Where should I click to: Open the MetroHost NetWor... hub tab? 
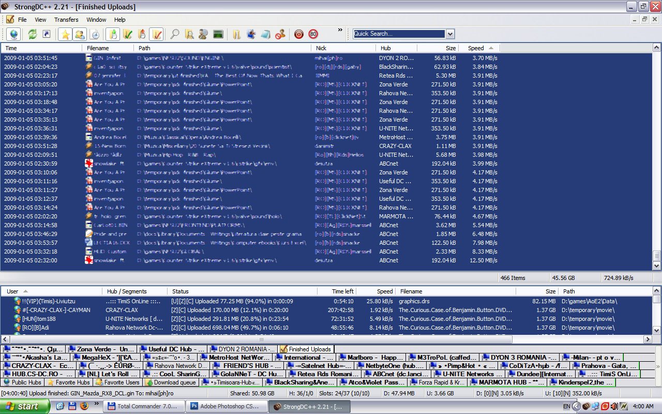[x=235, y=358]
